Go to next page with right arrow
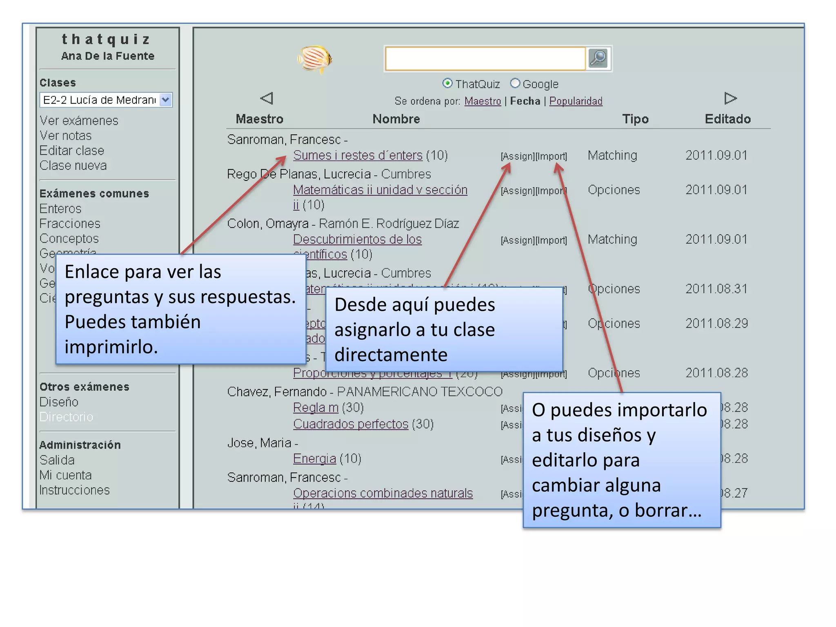Screen dimensions: 836x627 [x=730, y=98]
